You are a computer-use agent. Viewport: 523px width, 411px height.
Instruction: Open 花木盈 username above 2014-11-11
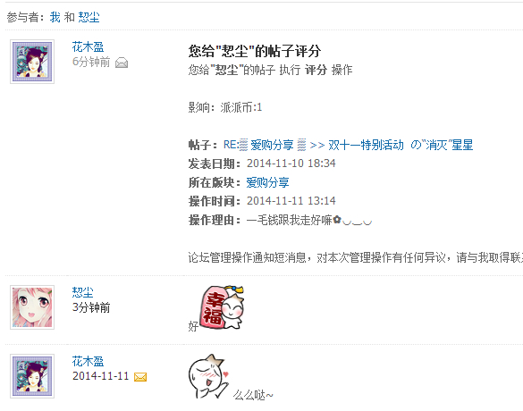88,361
